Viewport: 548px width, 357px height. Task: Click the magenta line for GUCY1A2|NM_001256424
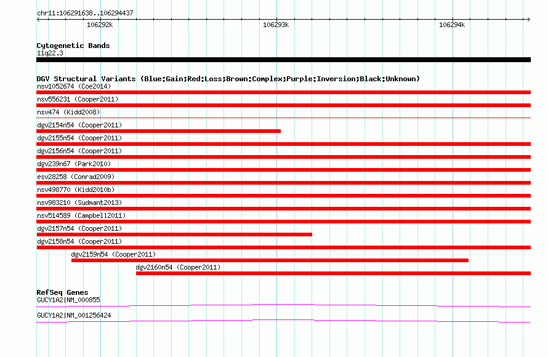click(283, 321)
